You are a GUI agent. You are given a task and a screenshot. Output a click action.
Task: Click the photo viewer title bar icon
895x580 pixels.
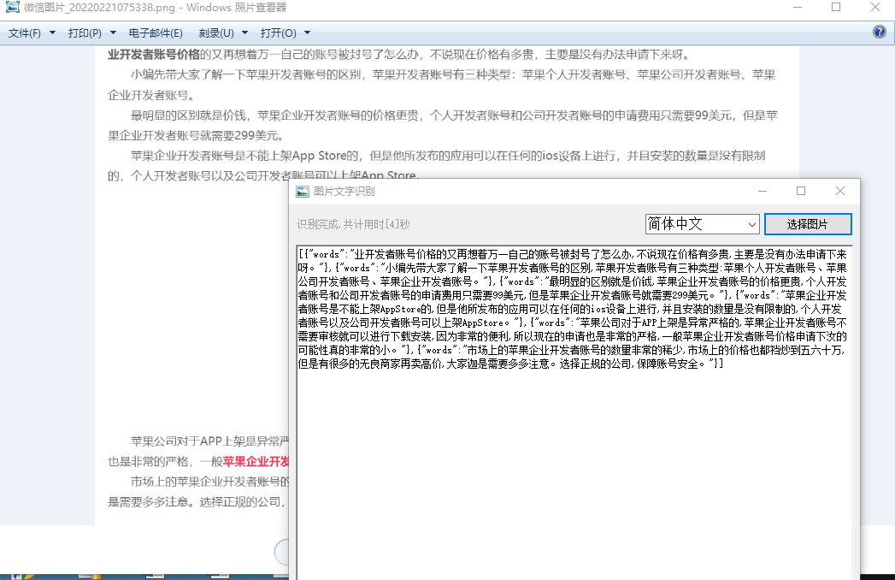pos(13,8)
